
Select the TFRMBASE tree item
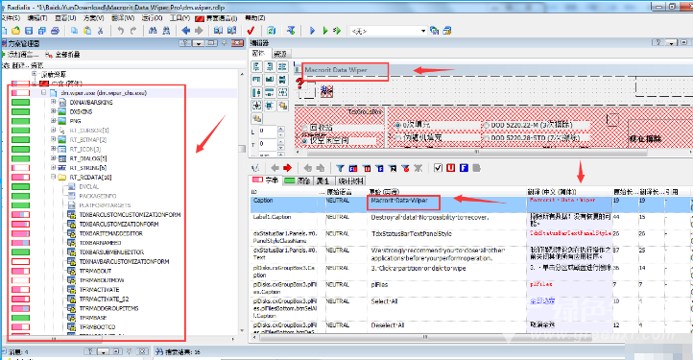(x=93, y=318)
